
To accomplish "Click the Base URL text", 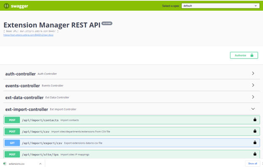I will (31, 31).
